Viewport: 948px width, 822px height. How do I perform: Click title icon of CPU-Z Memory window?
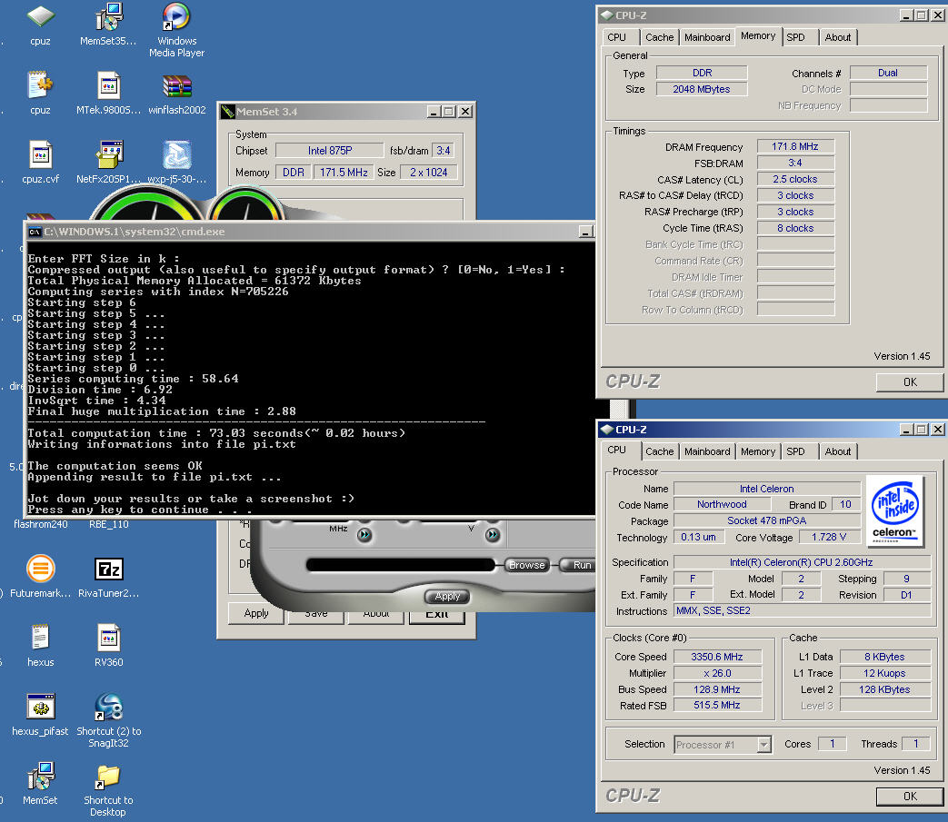(x=607, y=15)
